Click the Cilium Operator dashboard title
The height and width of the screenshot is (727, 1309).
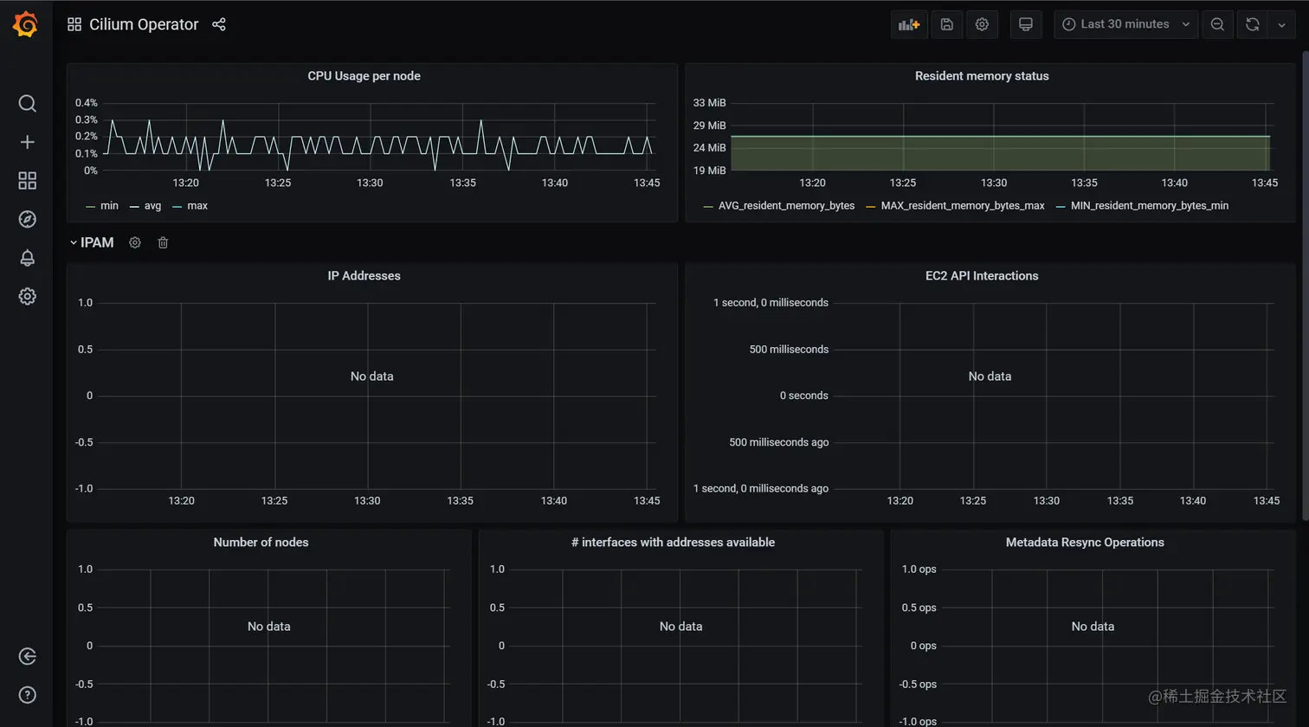[144, 24]
